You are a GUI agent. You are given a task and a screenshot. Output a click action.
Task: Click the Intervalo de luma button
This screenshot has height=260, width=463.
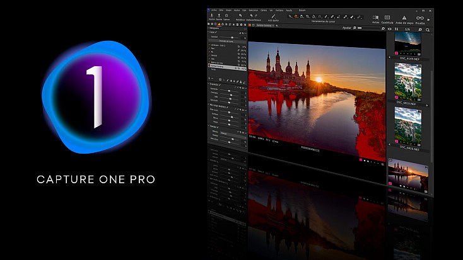click(226, 42)
